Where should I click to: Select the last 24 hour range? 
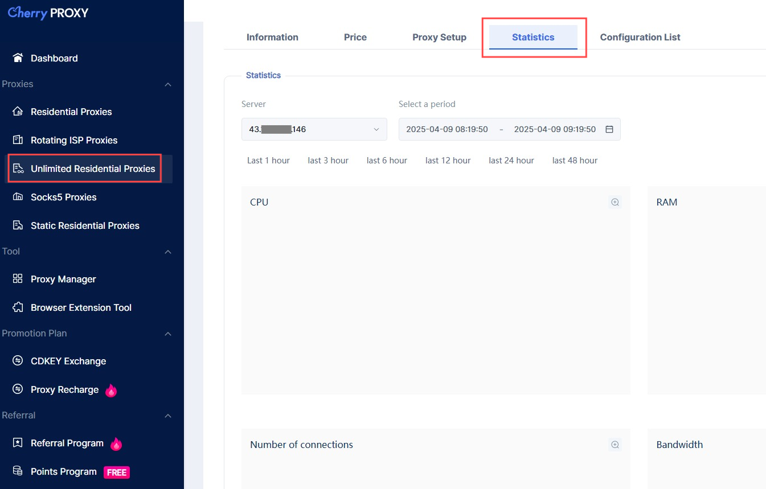[511, 161]
